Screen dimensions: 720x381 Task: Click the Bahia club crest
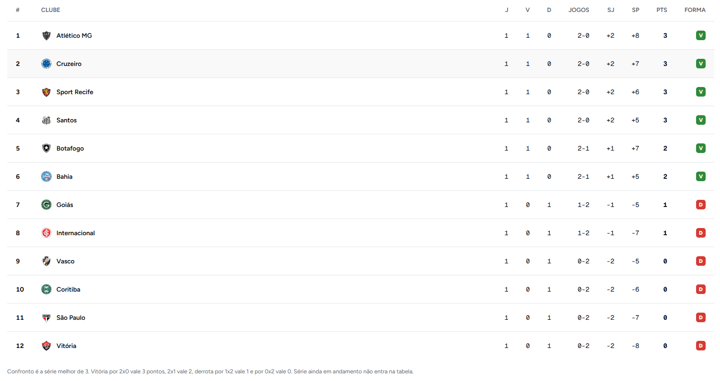[46, 176]
